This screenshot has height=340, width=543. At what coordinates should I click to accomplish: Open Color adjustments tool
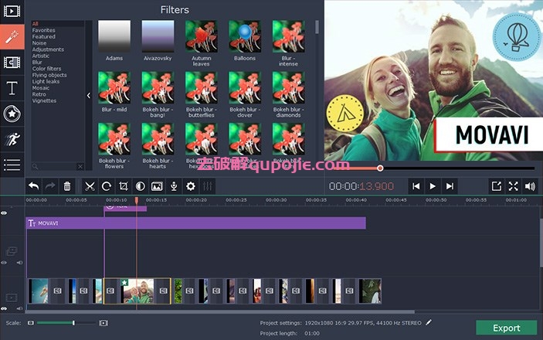point(141,186)
